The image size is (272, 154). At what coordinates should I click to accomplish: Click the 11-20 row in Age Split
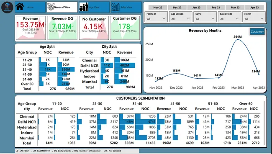pyautogui.click(x=46, y=60)
